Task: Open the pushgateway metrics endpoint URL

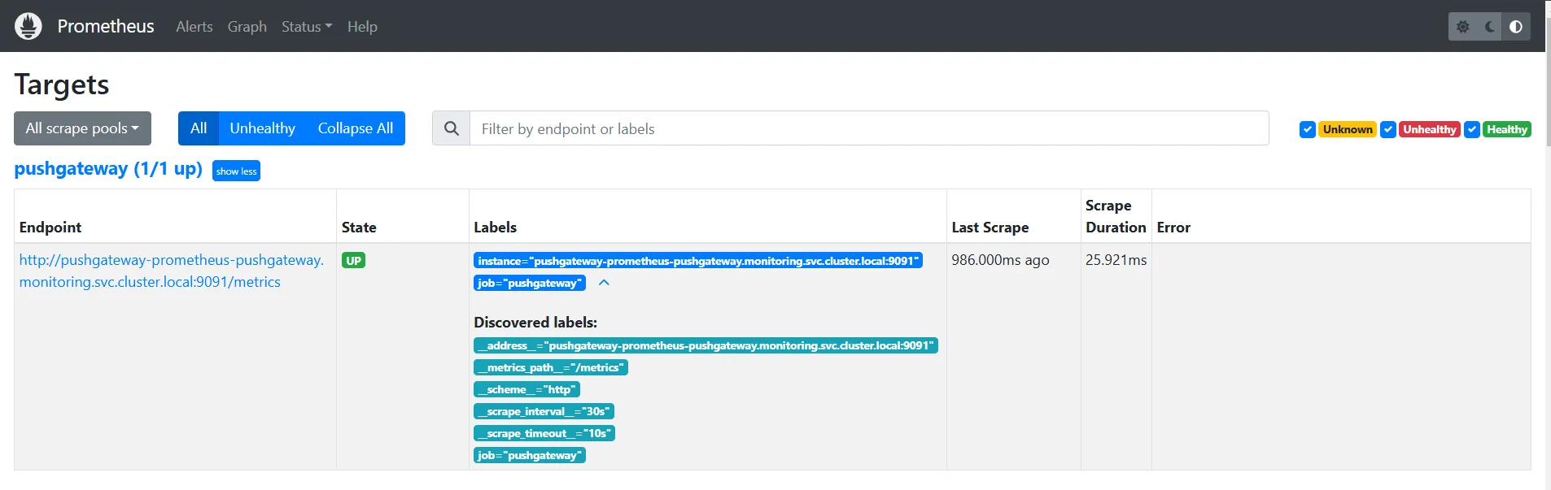Action: (172, 271)
